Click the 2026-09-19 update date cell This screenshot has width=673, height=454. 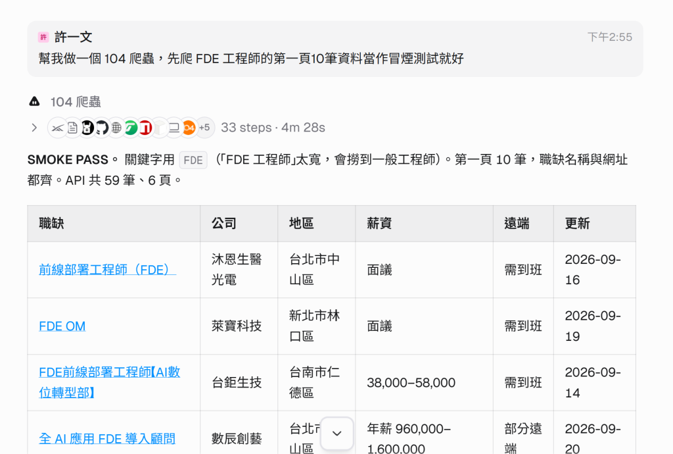click(x=593, y=326)
